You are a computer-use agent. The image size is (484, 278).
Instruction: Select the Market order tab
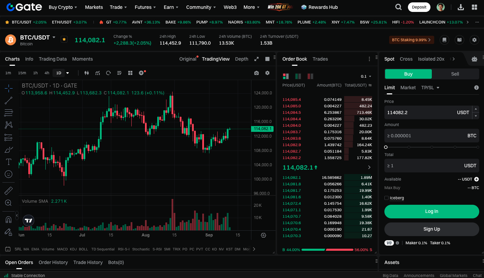408,88
